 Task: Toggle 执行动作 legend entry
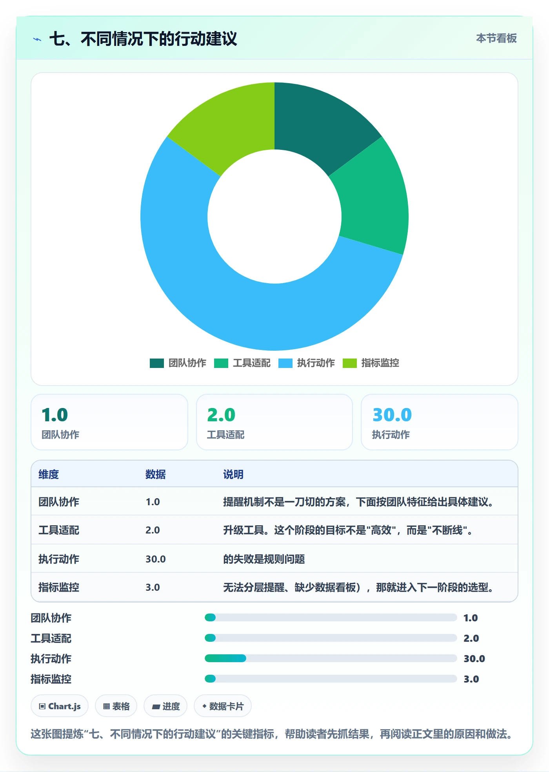306,363
